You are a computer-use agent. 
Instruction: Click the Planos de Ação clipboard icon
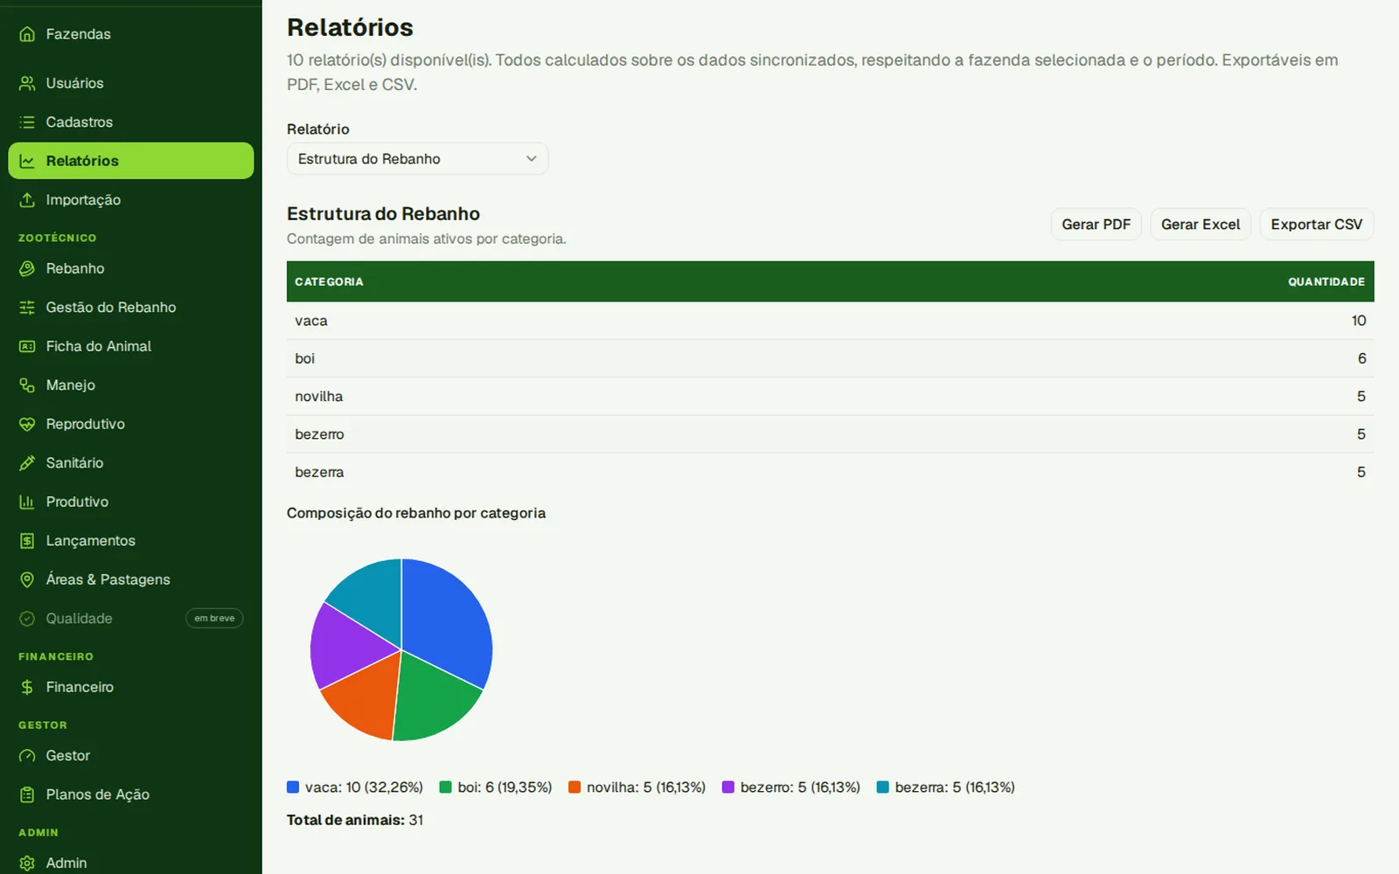27,794
